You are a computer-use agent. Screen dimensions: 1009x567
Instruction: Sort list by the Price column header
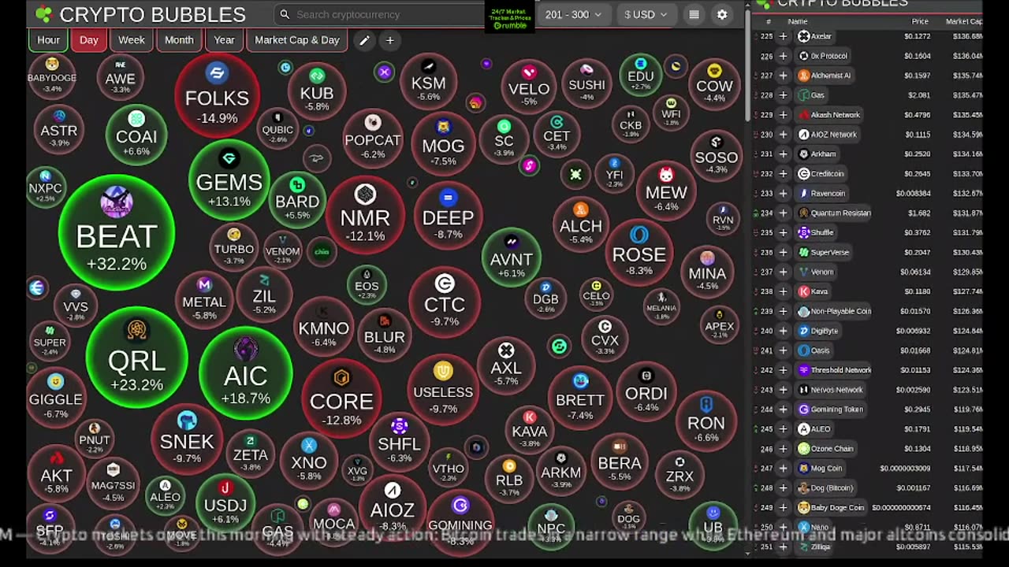pyautogui.click(x=920, y=22)
